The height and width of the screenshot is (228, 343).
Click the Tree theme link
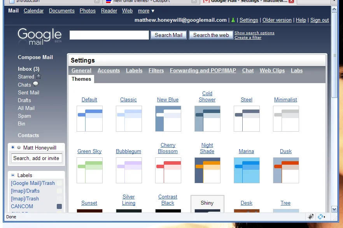pyautogui.click(x=285, y=203)
